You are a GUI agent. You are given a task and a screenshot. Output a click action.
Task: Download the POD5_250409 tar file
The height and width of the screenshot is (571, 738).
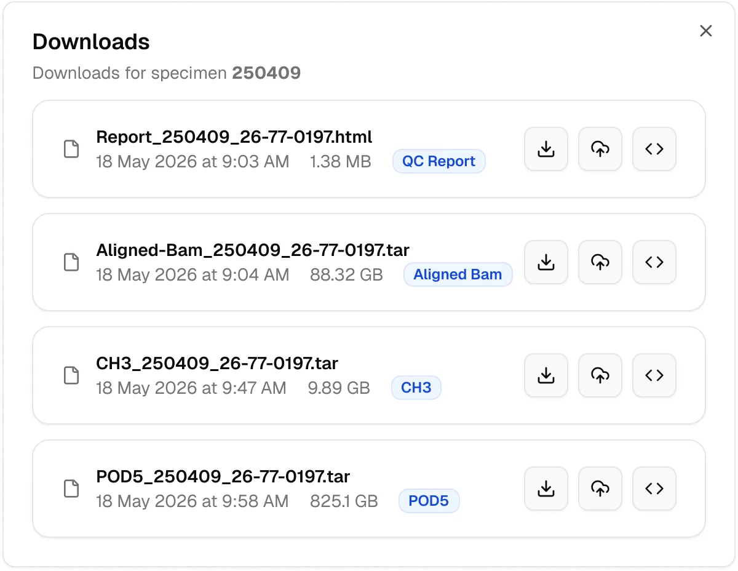point(546,489)
